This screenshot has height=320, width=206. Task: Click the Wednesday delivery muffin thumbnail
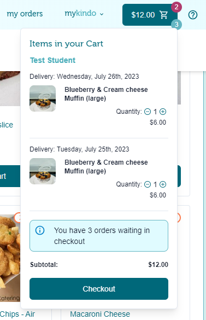point(43,98)
